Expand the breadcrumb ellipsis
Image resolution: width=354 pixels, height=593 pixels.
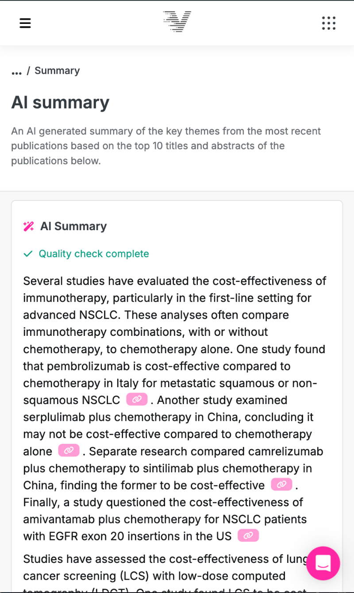pyautogui.click(x=16, y=71)
